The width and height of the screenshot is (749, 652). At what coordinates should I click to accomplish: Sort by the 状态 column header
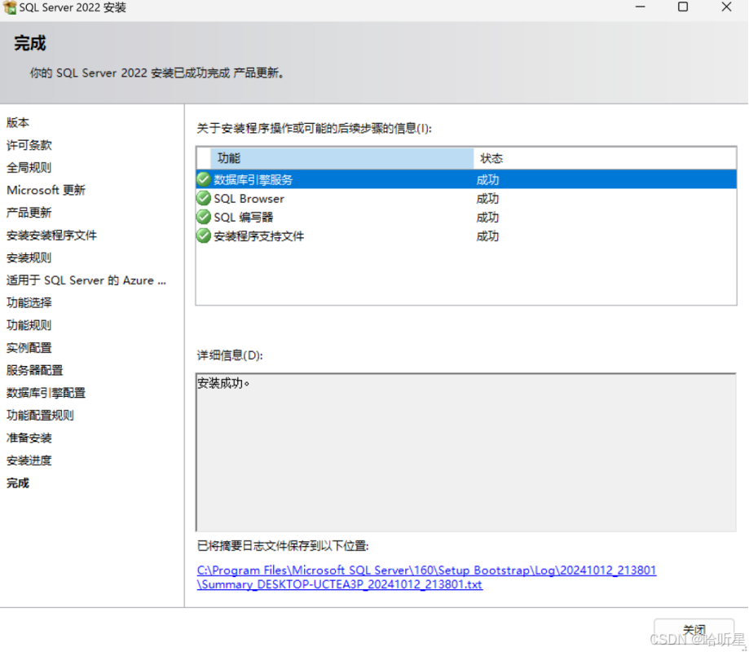pos(604,158)
